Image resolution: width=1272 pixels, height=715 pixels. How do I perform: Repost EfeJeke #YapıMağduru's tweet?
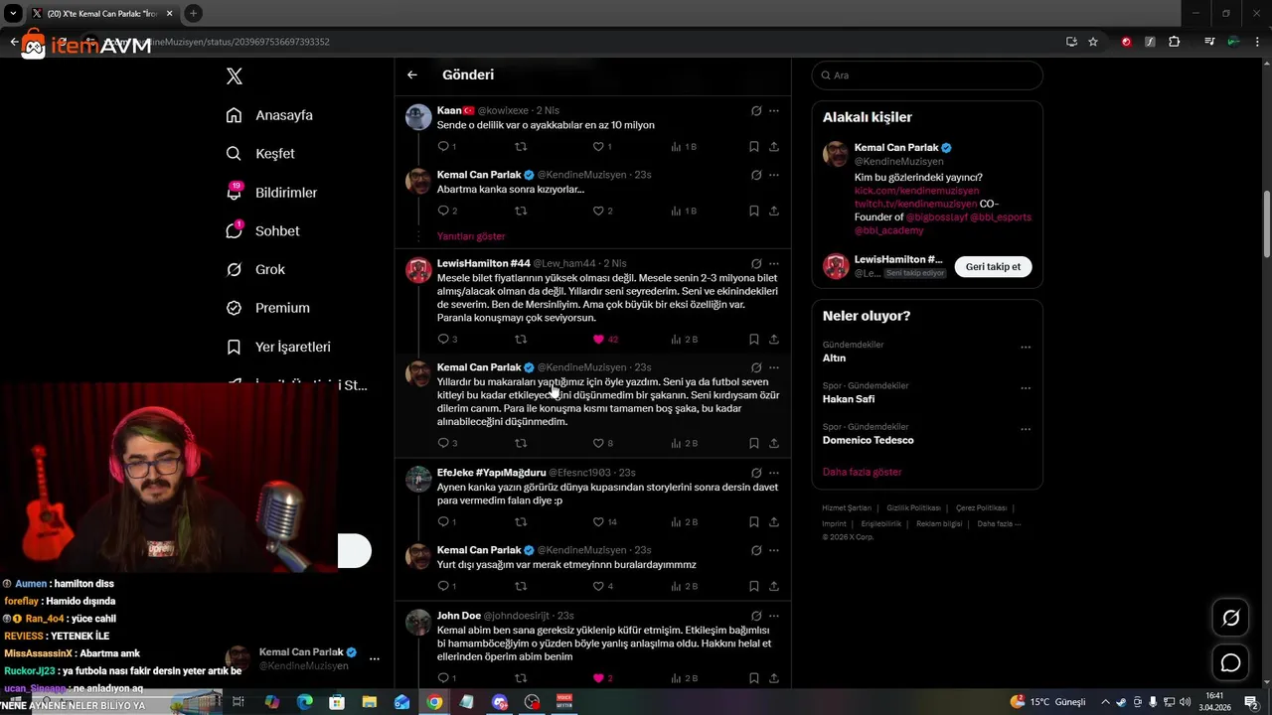click(x=521, y=522)
